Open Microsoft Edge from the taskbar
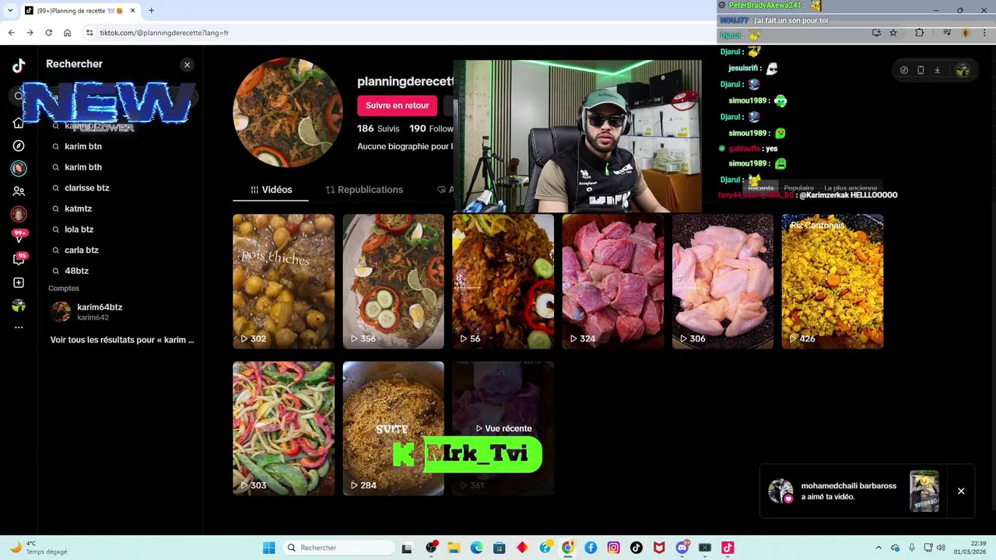 (476, 548)
